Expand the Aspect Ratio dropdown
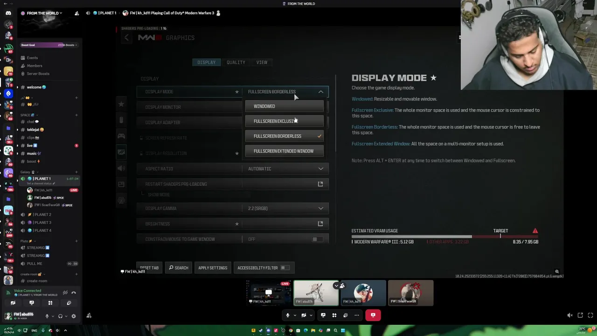This screenshot has height=336, width=597. click(321, 169)
